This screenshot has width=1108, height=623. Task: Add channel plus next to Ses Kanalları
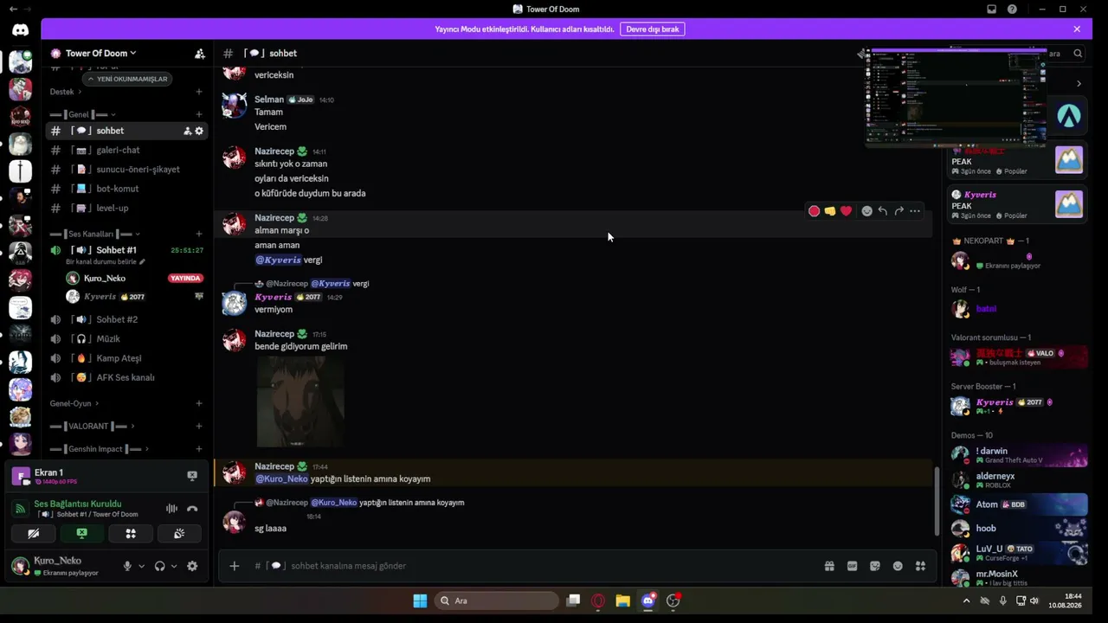pos(199,234)
